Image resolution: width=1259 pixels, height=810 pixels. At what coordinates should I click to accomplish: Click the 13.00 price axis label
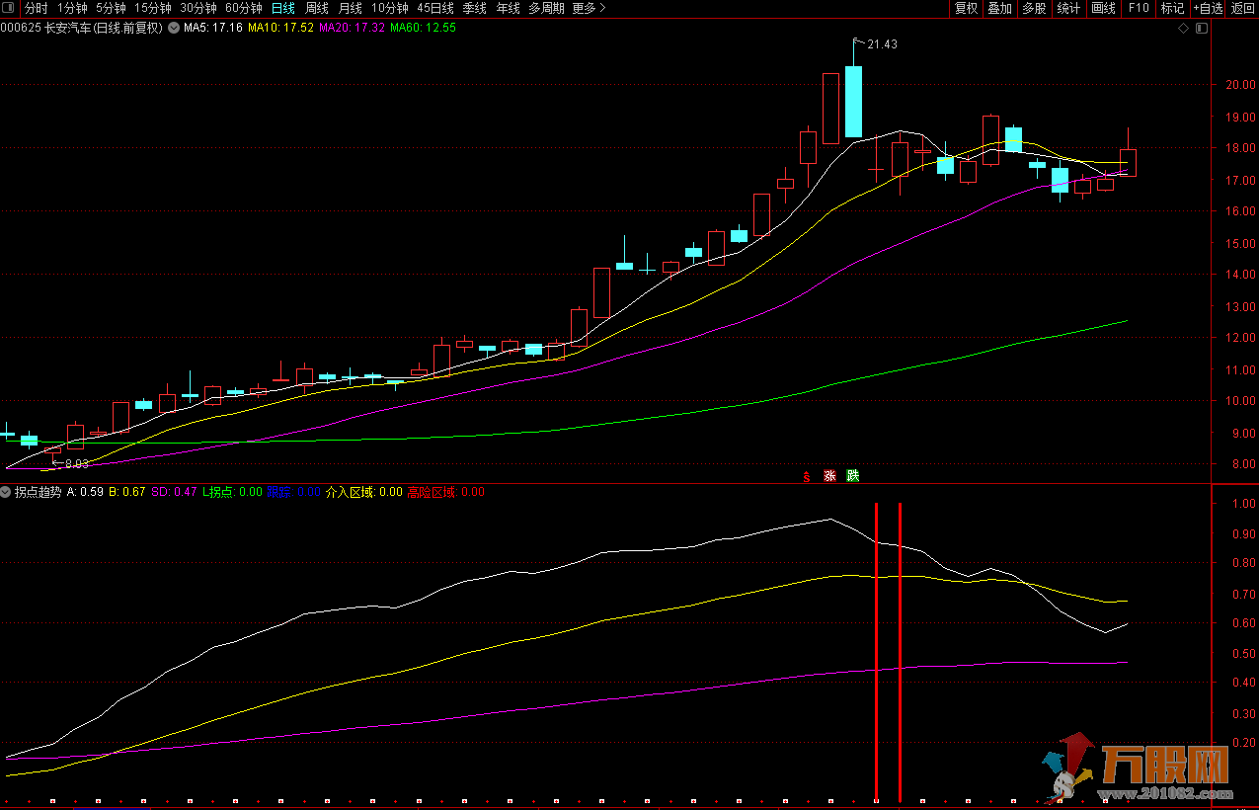point(1241,306)
